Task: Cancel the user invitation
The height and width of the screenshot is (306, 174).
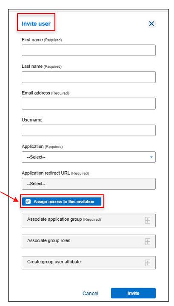Action: [91, 293]
